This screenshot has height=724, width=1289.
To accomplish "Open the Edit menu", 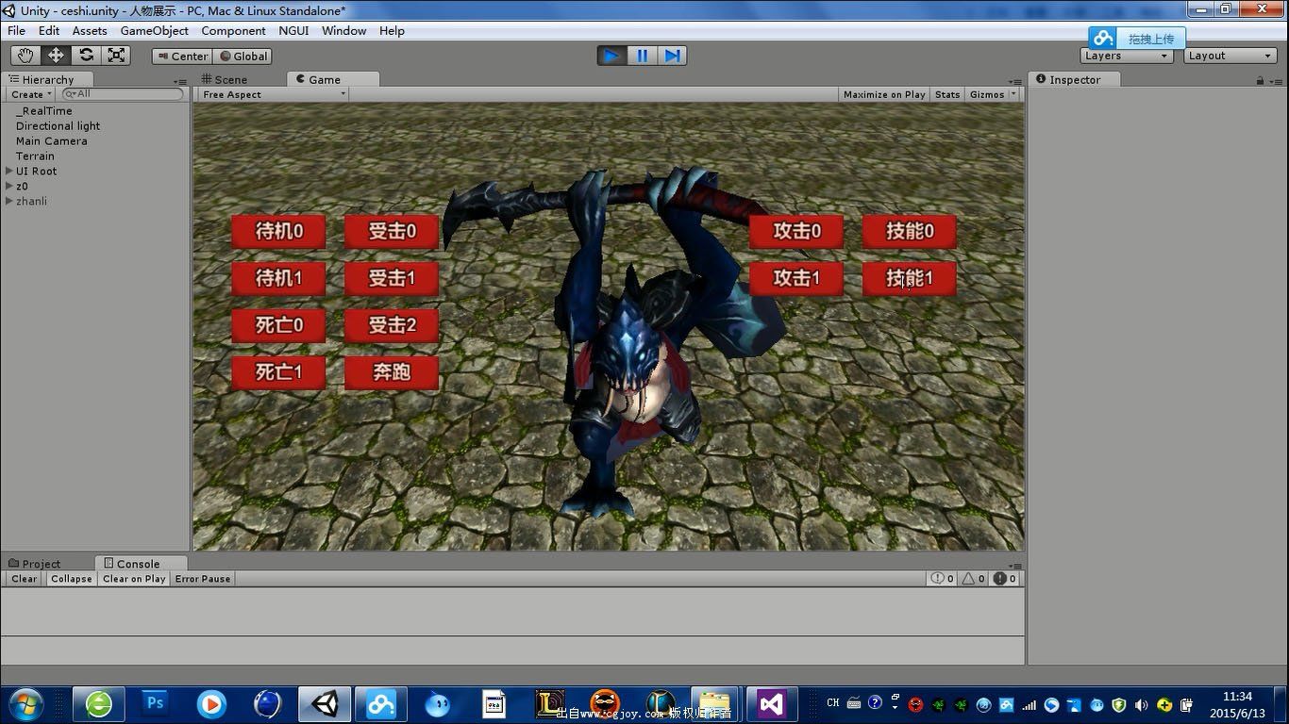I will click(x=49, y=30).
